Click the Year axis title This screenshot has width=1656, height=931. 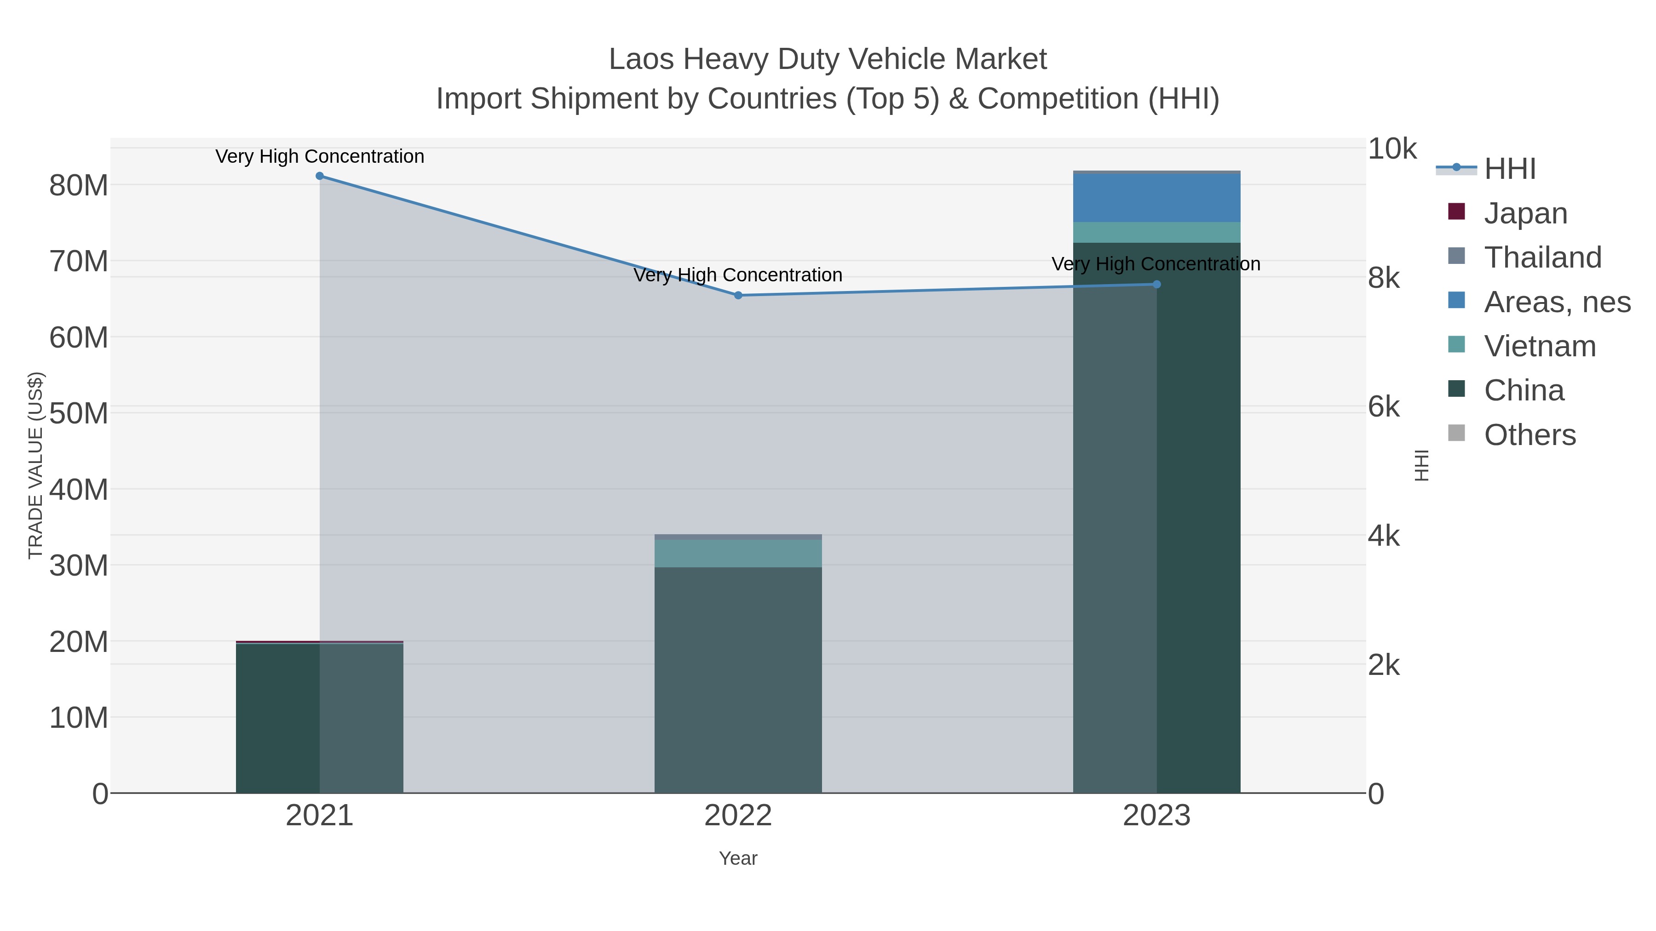tap(738, 858)
